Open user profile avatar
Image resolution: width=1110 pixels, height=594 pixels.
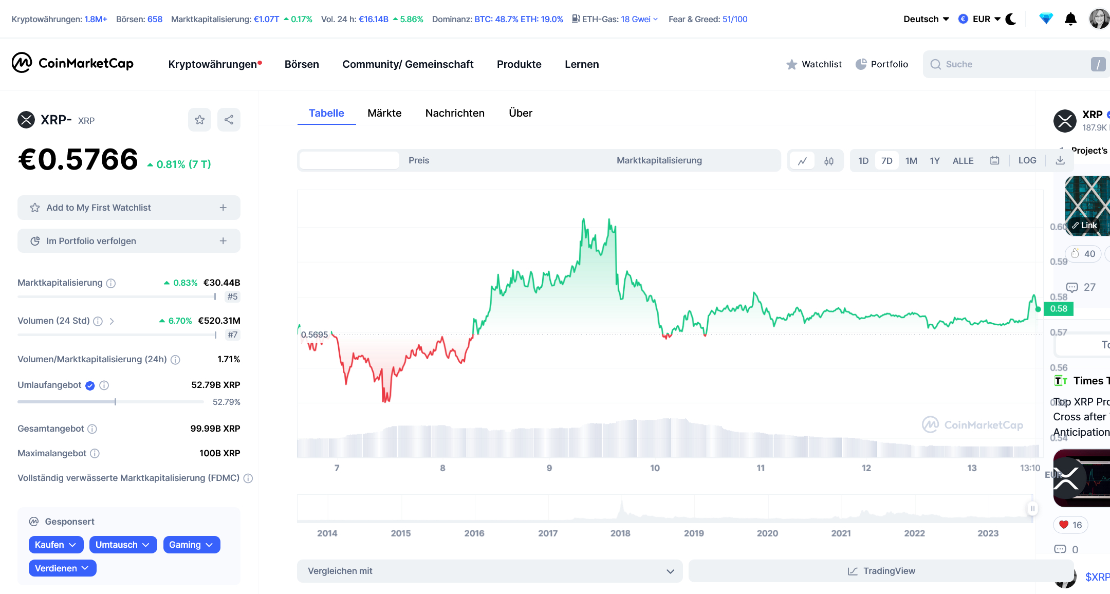(x=1099, y=19)
